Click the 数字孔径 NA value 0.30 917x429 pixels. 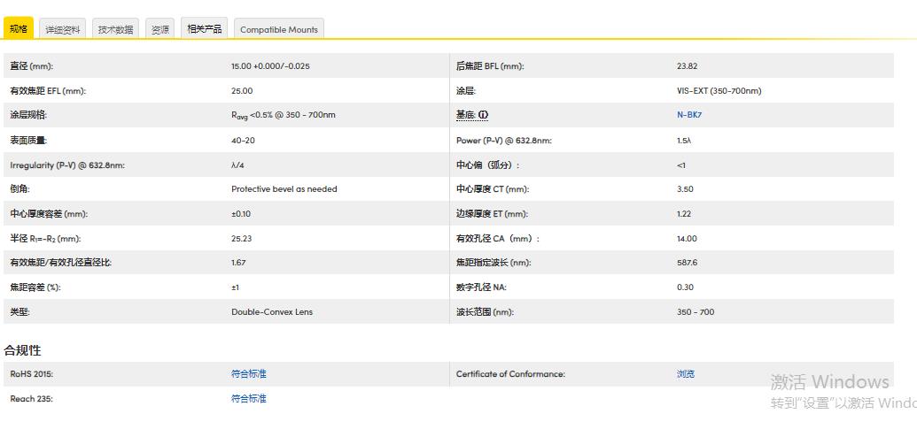685,287
